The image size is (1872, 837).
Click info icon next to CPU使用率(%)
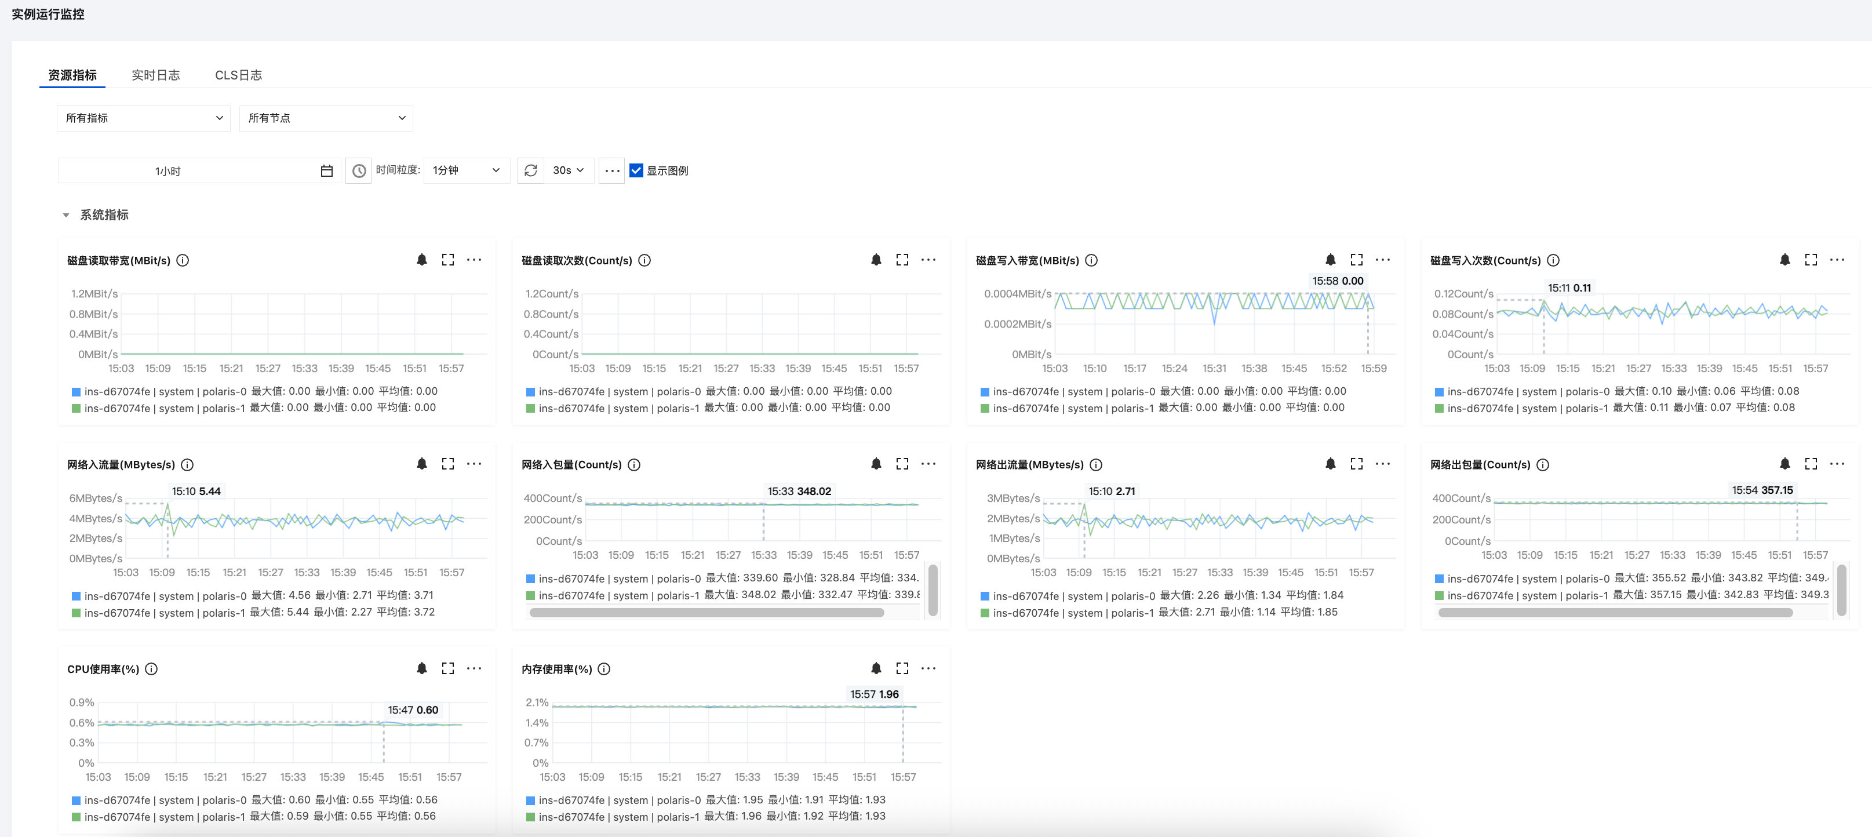(151, 668)
